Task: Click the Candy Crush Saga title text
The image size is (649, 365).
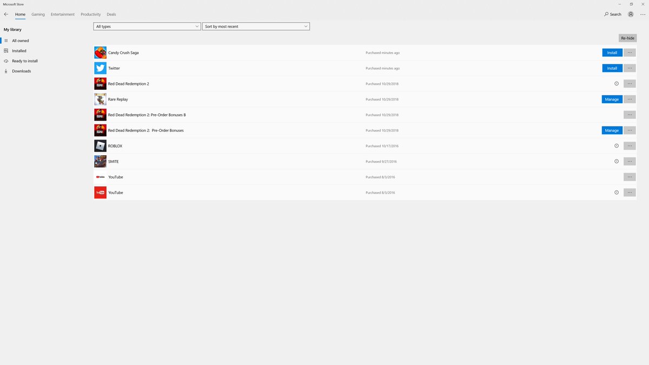Action: 123,53
